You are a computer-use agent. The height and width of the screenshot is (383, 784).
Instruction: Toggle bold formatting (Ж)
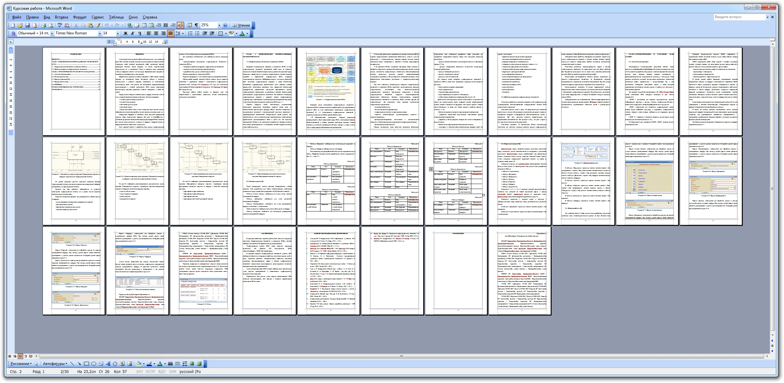(x=126, y=33)
